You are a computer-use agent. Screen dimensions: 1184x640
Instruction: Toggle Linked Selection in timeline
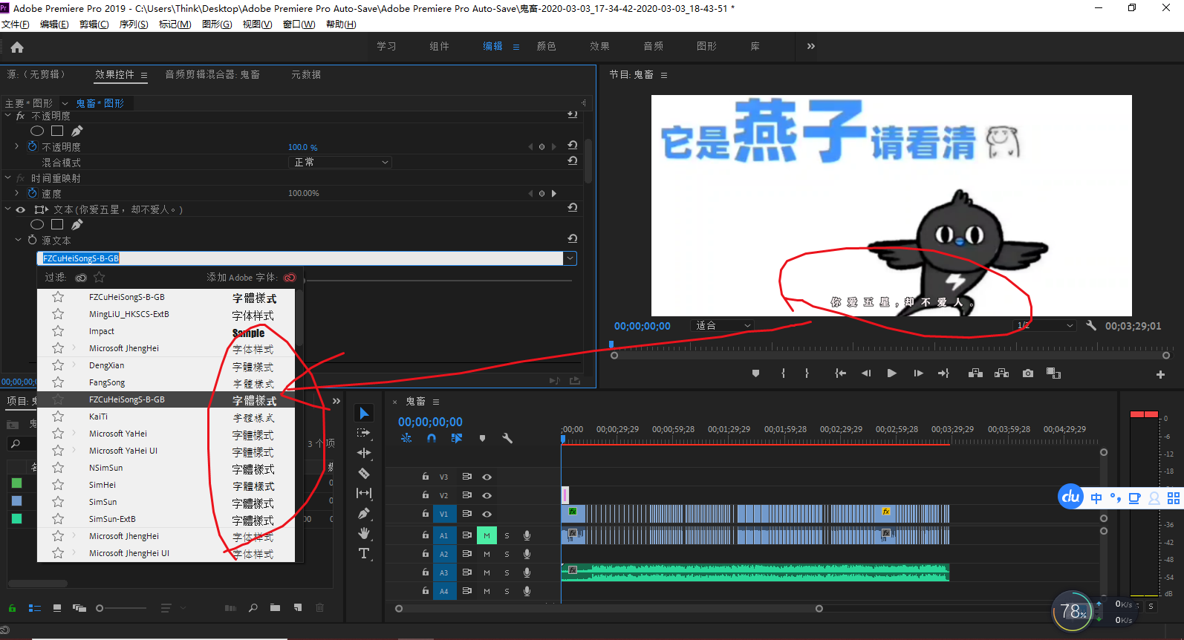click(x=457, y=438)
